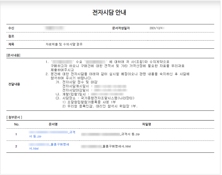Click the 전달내용 field label
The height and width of the screenshot is (175, 222).
pyautogui.click(x=13, y=86)
